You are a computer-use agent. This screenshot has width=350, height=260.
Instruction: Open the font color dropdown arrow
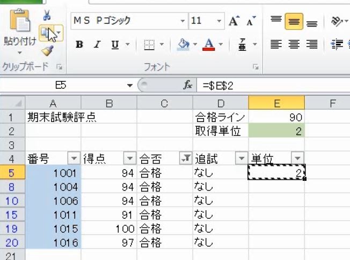pyautogui.click(x=221, y=44)
